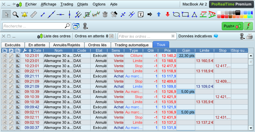Click the red-green arrows button beside Push+
255x132 pixels.
(248, 26)
